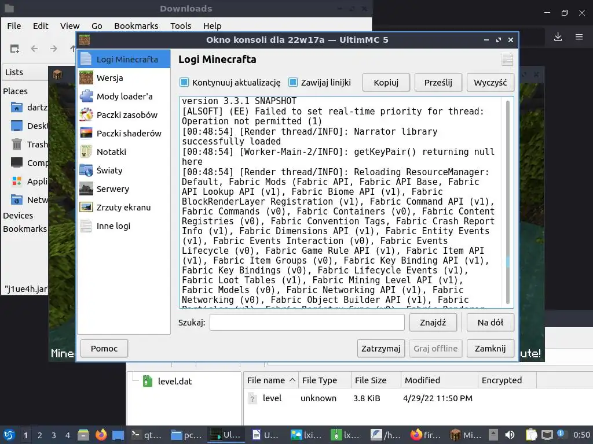The image size is (593, 444).
Task: Click the Wyczyść button
Action: tap(490, 82)
